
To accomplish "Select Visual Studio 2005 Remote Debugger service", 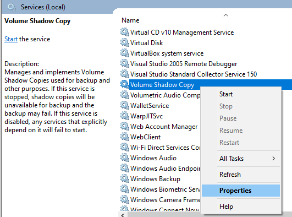I will click(184, 64).
